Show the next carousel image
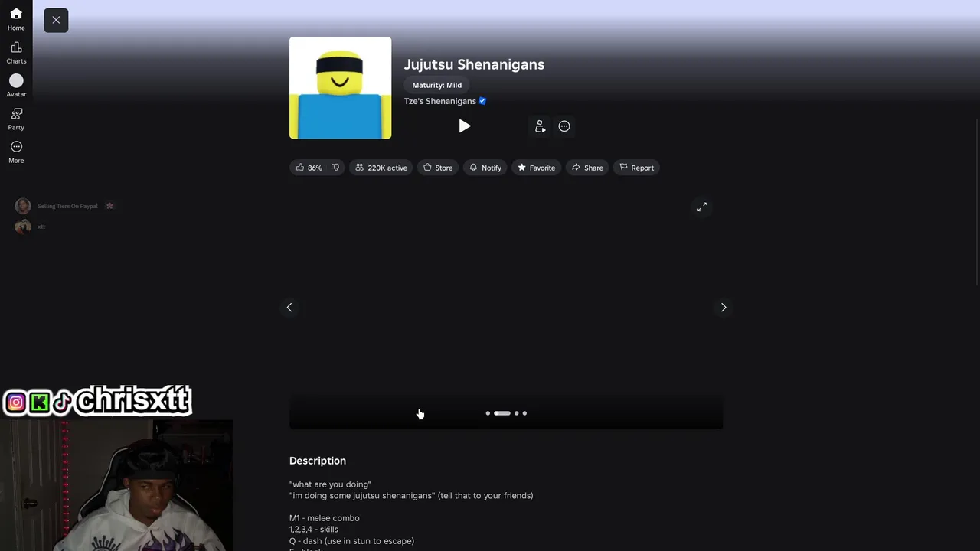The height and width of the screenshot is (551, 980). [x=724, y=308]
